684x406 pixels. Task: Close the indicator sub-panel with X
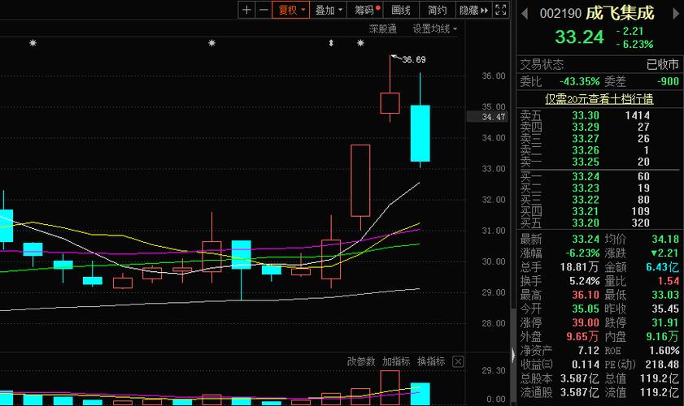click(x=458, y=361)
